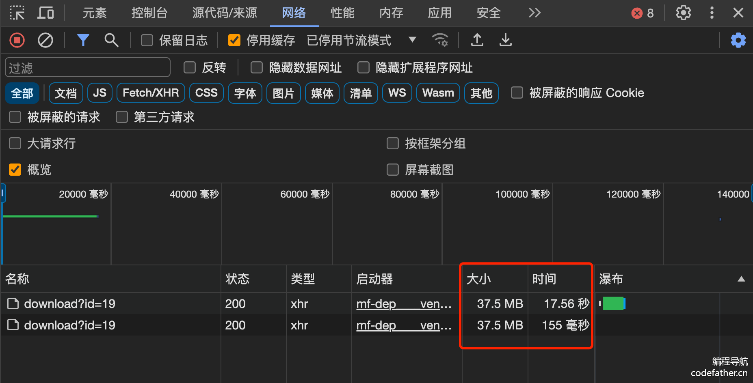Open blue network settings gear

(738, 40)
